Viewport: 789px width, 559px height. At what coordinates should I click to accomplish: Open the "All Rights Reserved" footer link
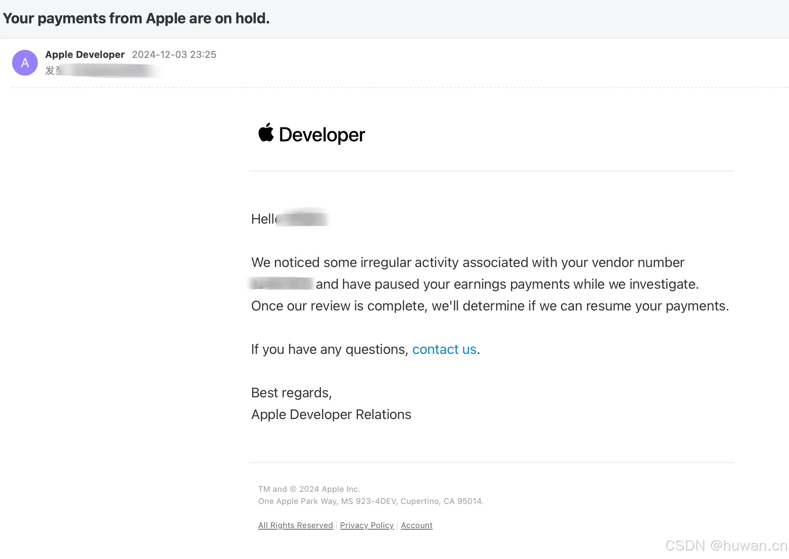pyautogui.click(x=295, y=525)
